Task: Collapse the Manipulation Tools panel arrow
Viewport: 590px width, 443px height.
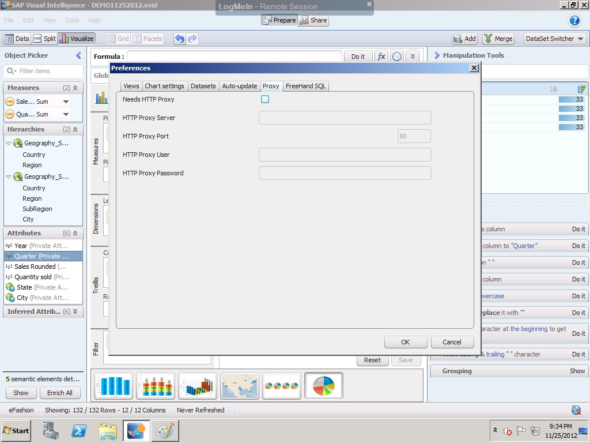Action: point(437,55)
